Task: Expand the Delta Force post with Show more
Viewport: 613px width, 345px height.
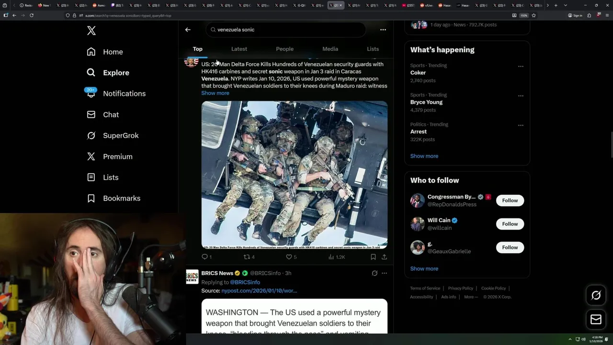Action: 215,93
